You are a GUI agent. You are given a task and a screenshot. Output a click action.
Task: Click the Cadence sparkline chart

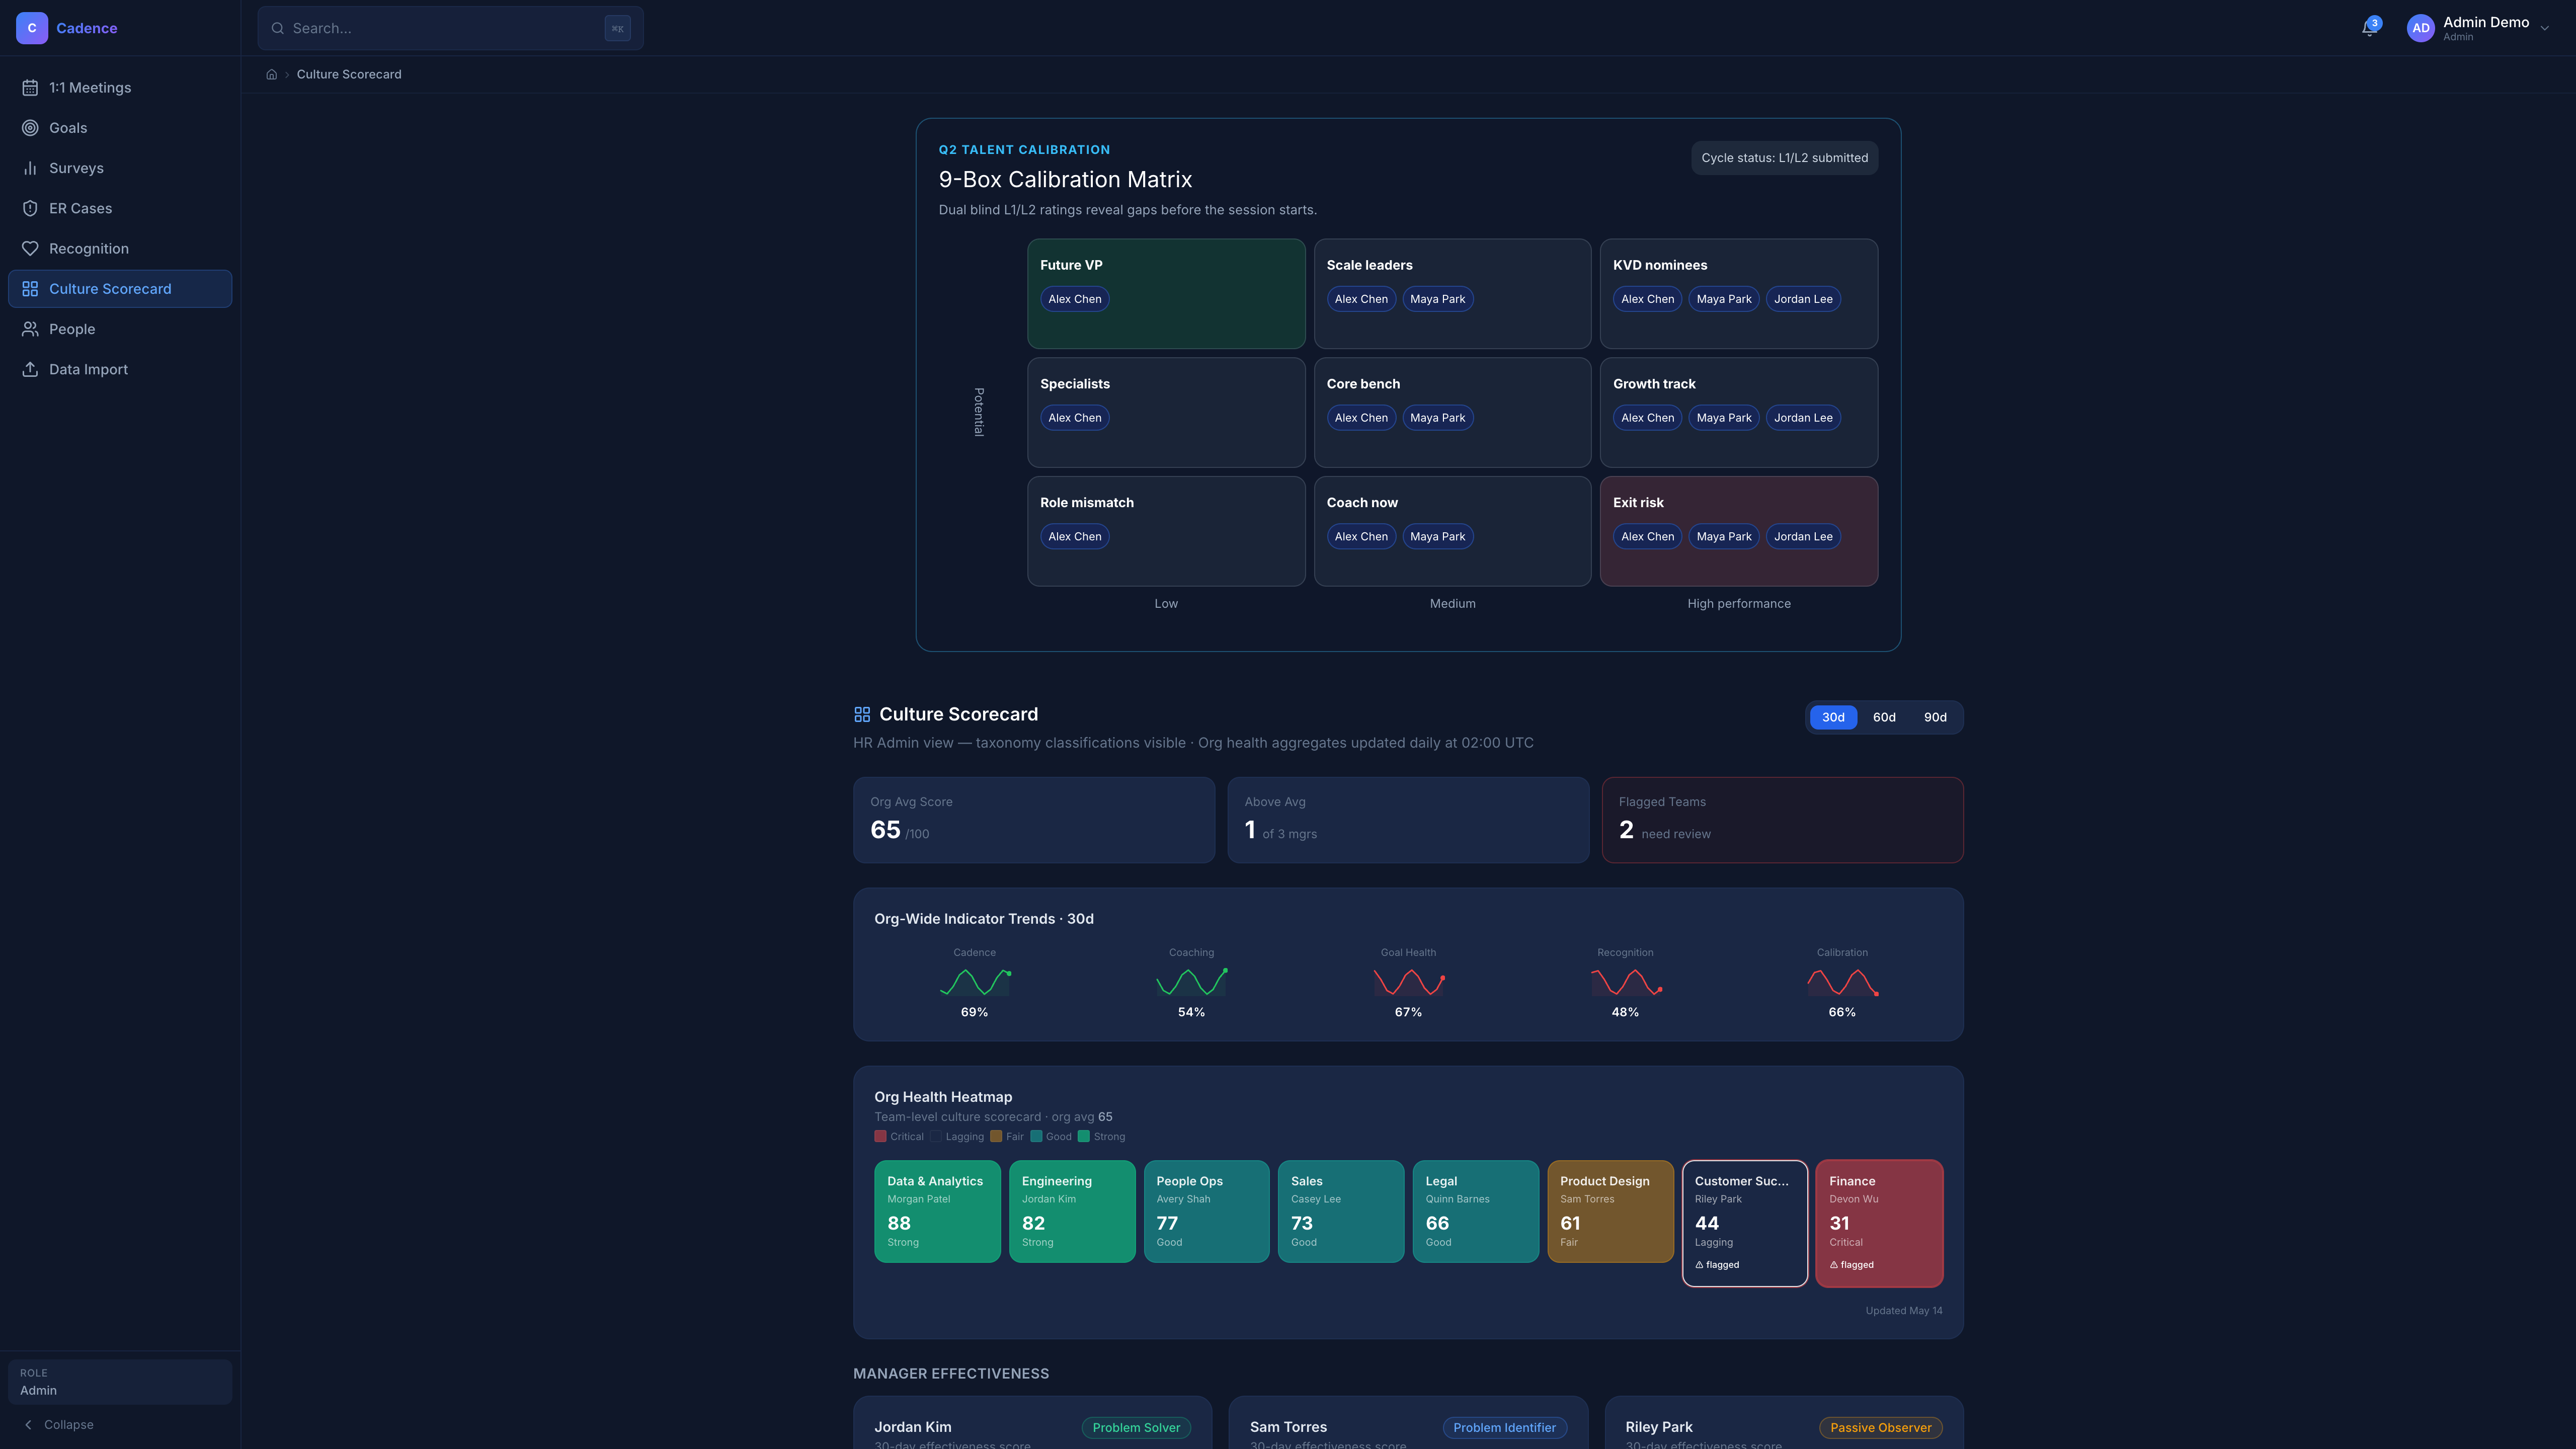tap(975, 982)
